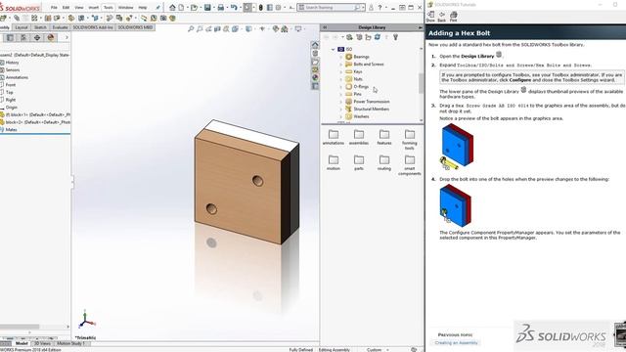Pin the Design Library pane open
The image size is (626, 352).
[x=420, y=27]
